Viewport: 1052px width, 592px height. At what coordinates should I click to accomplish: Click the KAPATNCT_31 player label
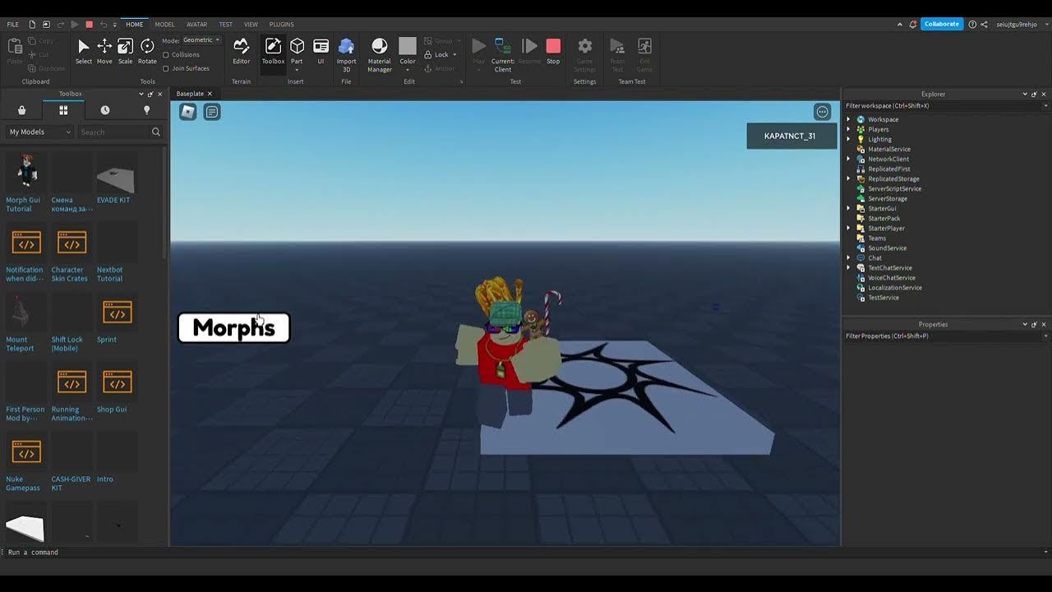(x=790, y=136)
